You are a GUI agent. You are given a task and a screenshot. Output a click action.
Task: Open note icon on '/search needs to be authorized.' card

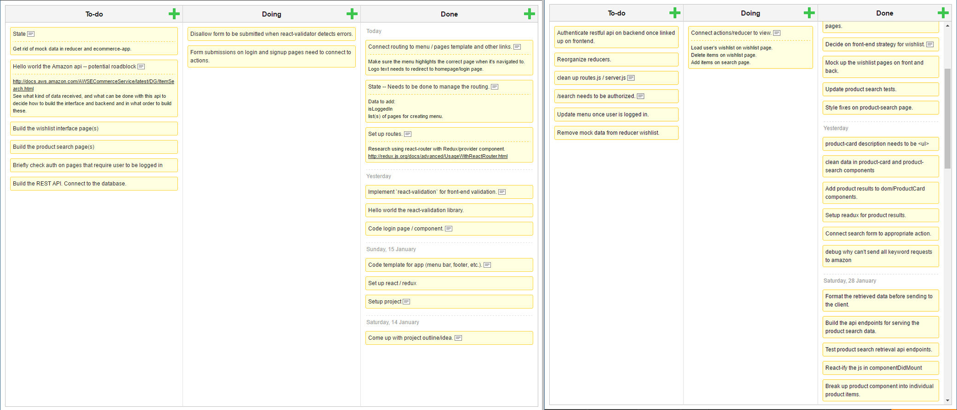click(x=641, y=96)
